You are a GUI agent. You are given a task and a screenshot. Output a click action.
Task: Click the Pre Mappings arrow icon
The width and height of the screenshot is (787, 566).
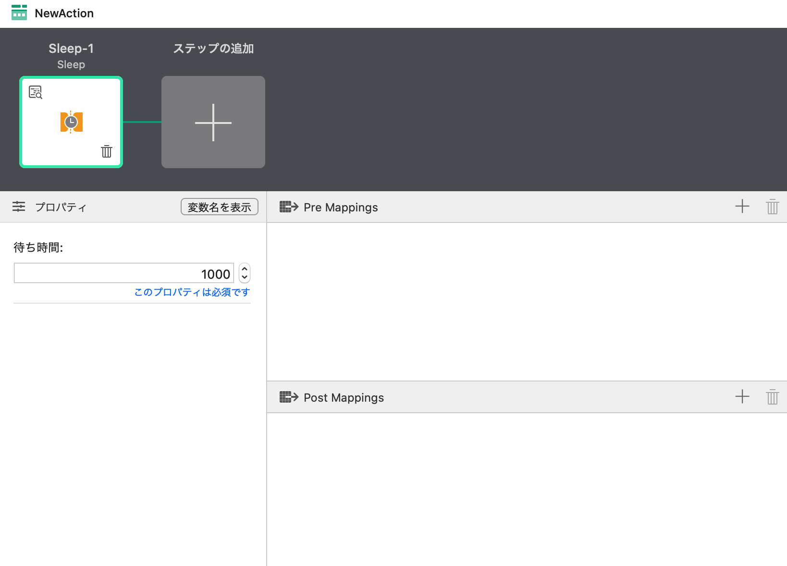click(x=289, y=207)
